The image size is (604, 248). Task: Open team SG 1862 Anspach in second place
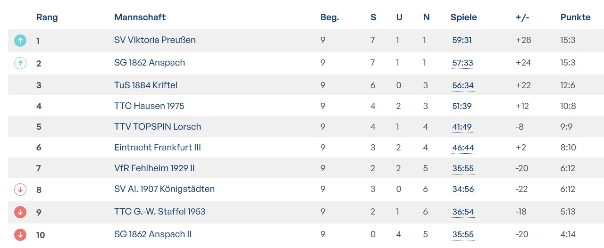[x=150, y=63]
